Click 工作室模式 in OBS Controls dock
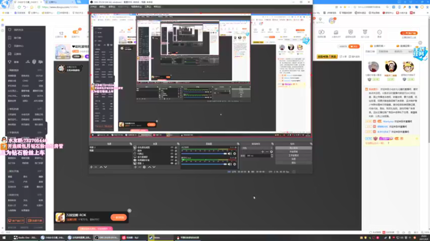 [293, 155]
